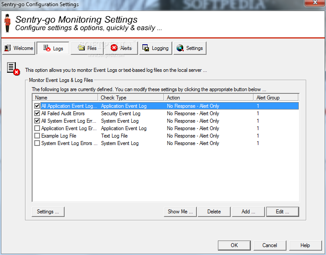Enable Example Log File checkbox
This screenshot has width=326, height=255.
37,136
